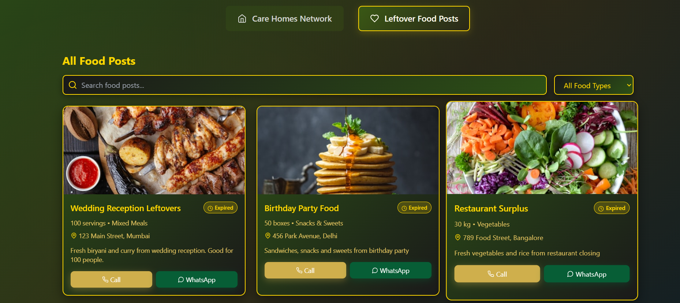Screen dimensions: 680x303
Task: Open the Restaurant Surplus salad image
Action: 542,148
